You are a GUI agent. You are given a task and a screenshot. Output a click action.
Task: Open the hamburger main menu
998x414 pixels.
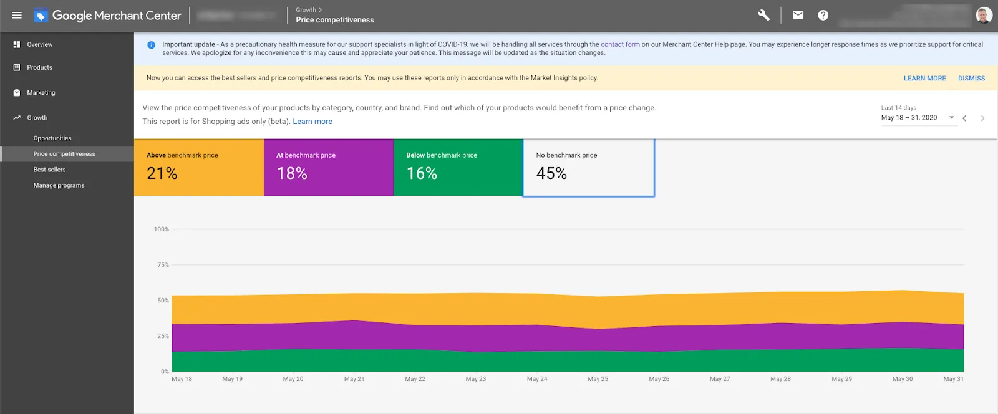click(x=17, y=15)
